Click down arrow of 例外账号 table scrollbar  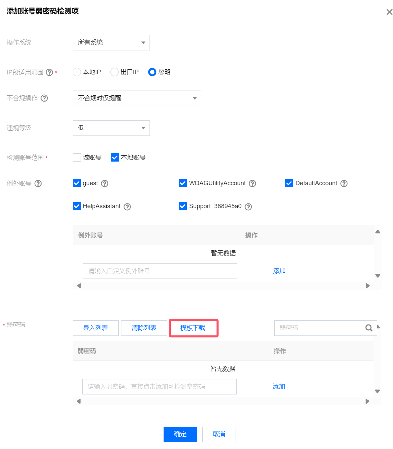(378, 276)
